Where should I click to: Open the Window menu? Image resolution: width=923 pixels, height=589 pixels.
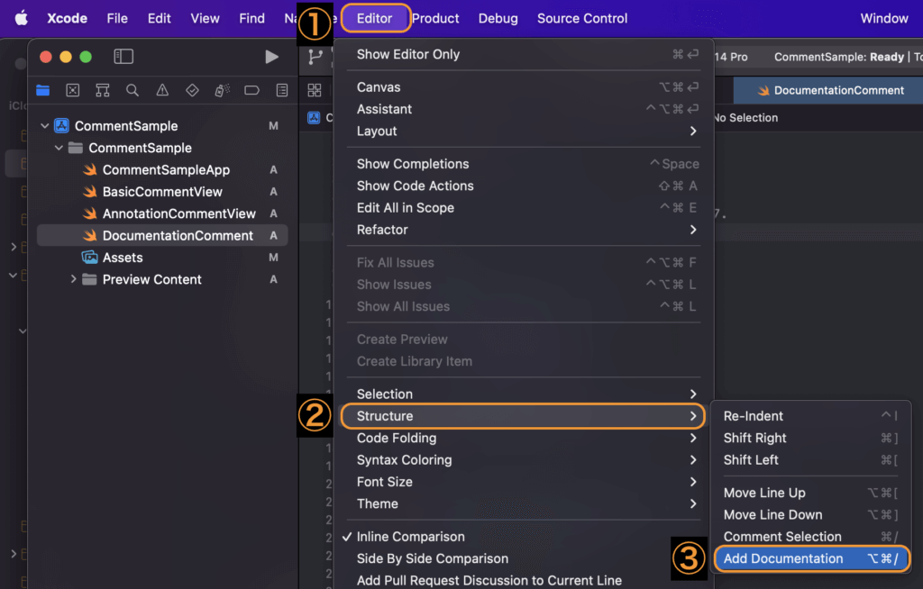[x=884, y=18]
